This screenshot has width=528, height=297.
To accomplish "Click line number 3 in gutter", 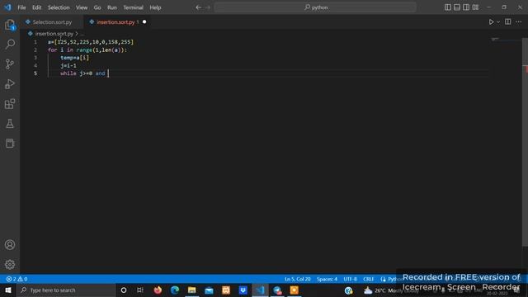I will point(35,58).
